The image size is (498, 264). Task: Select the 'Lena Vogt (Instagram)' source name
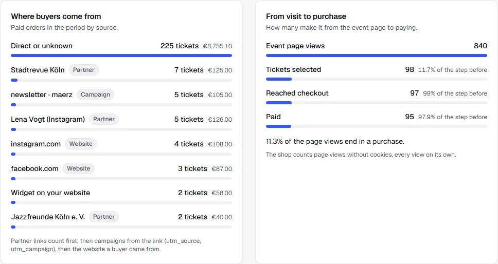point(48,120)
